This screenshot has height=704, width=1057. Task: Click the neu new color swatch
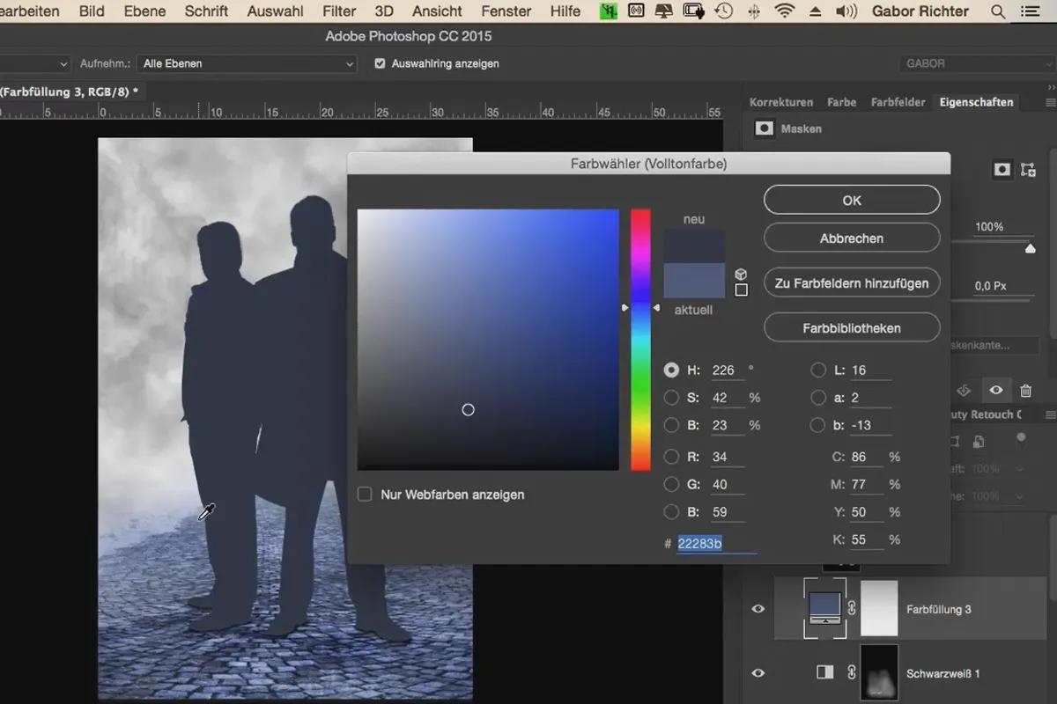pyautogui.click(x=694, y=246)
